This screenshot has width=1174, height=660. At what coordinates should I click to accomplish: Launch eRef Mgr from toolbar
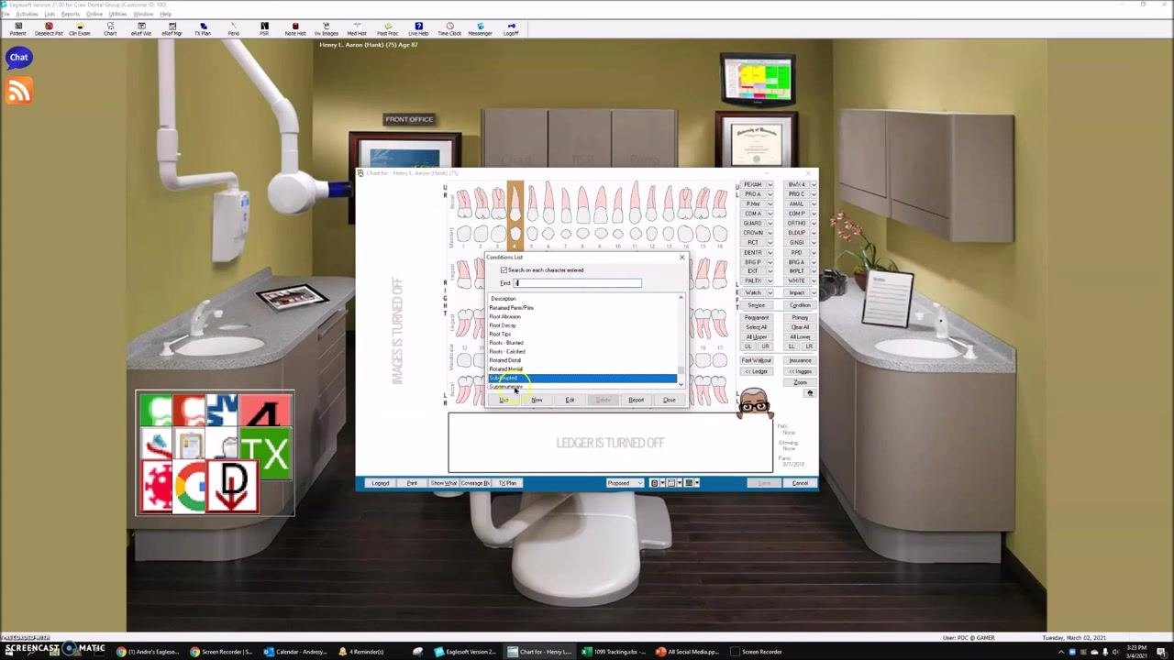coord(172,28)
